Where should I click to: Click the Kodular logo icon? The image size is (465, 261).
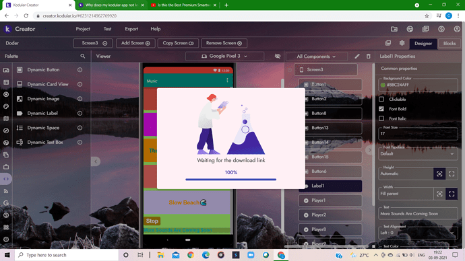(x=7, y=29)
